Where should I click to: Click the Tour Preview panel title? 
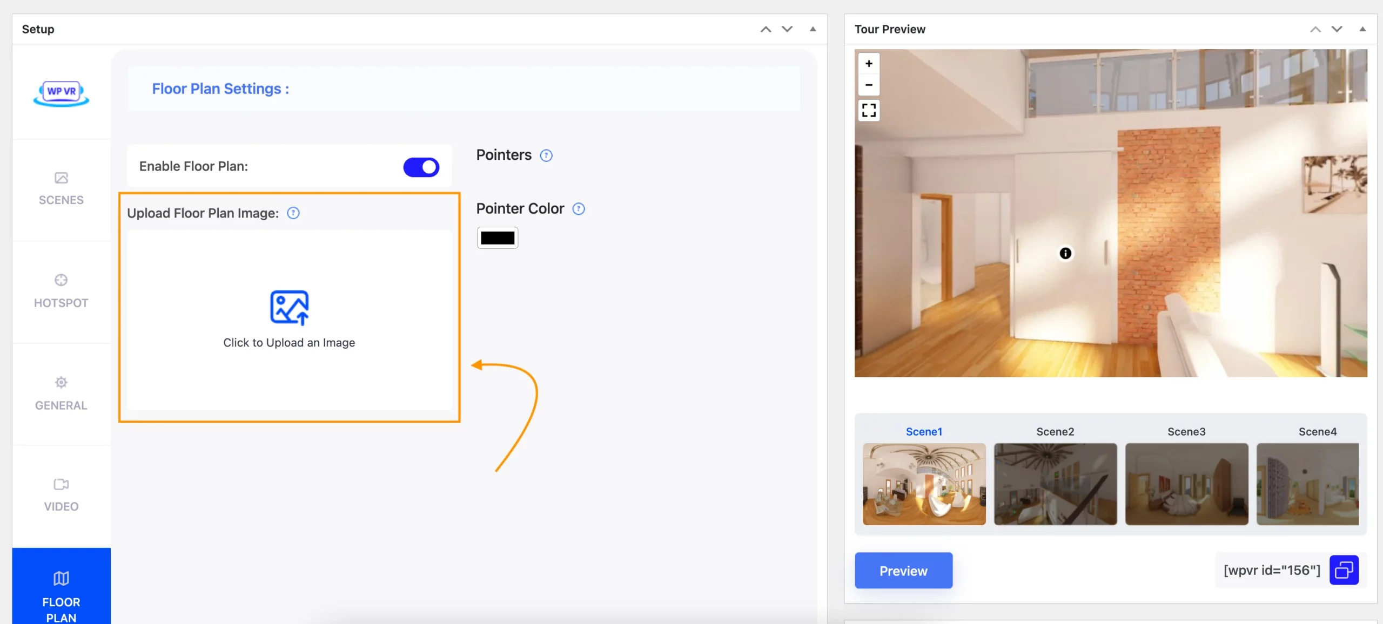tap(890, 29)
